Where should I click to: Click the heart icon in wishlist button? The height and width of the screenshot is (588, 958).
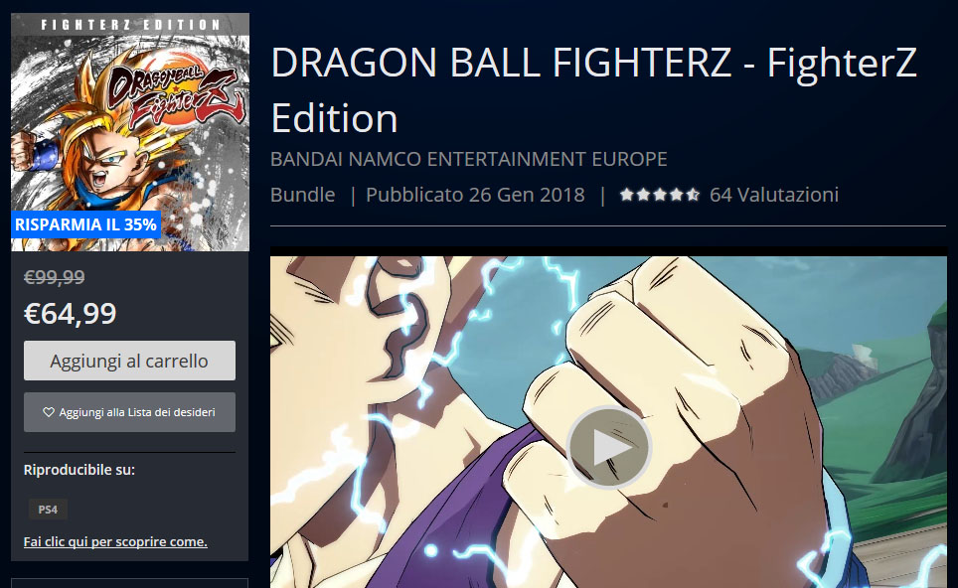point(49,412)
